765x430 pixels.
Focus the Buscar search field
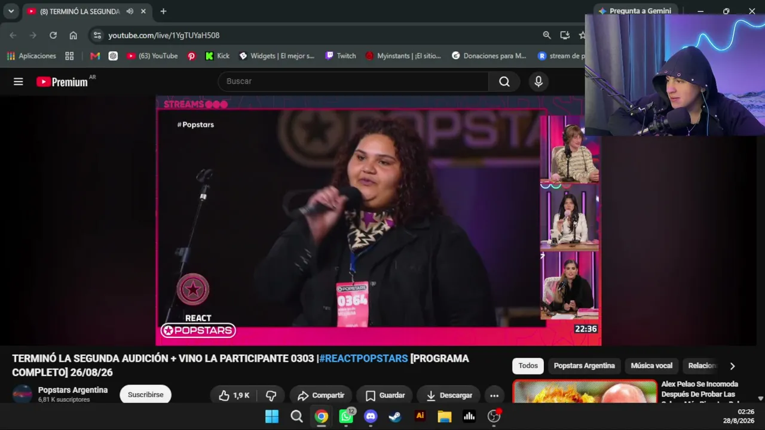pyautogui.click(x=353, y=82)
